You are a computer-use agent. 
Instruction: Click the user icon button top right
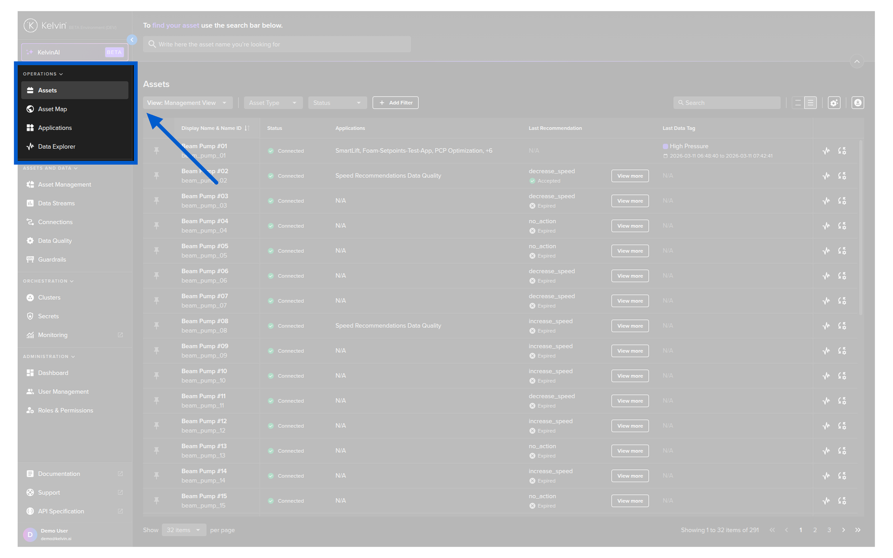(858, 103)
